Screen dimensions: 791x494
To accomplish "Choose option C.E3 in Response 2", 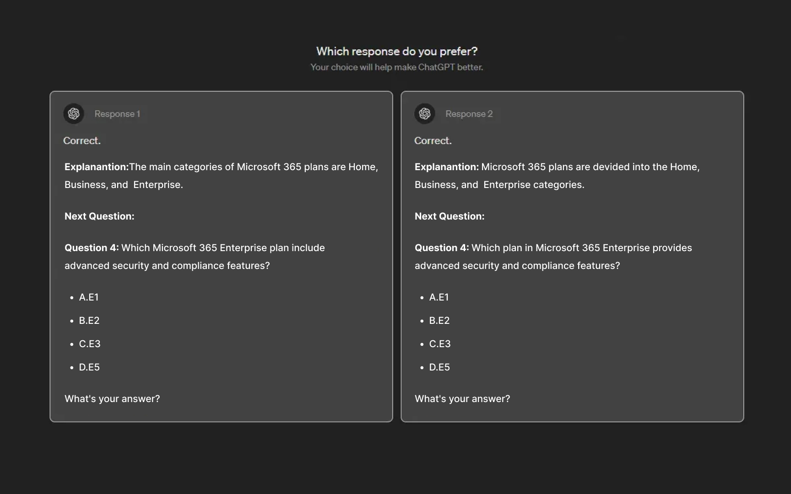I will 440,344.
